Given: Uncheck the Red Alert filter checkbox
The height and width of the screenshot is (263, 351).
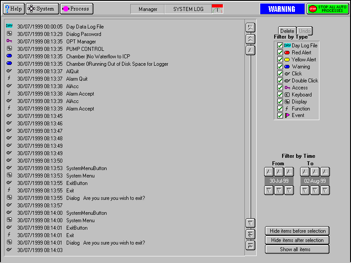Looking at the screenshot, I should click(x=280, y=53).
